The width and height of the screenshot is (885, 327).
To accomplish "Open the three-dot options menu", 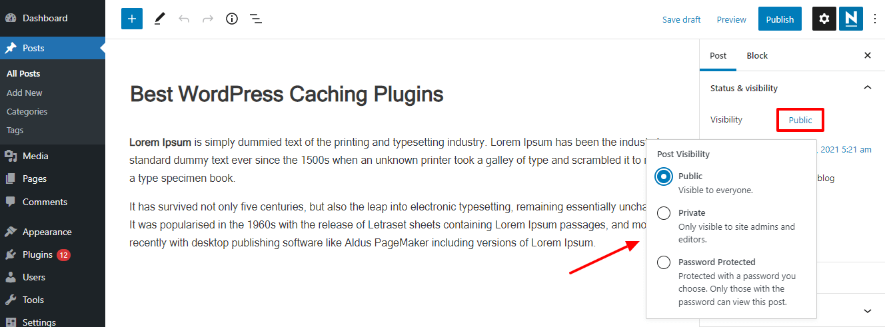I will click(x=875, y=19).
